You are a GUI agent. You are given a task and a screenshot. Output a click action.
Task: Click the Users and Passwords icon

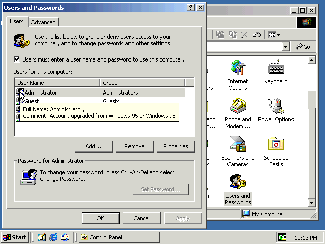(x=238, y=189)
